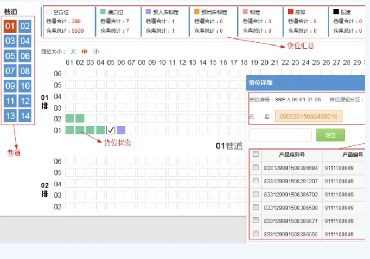Click the 满货位 green legend swatch
370x259 pixels.
pos(103,11)
